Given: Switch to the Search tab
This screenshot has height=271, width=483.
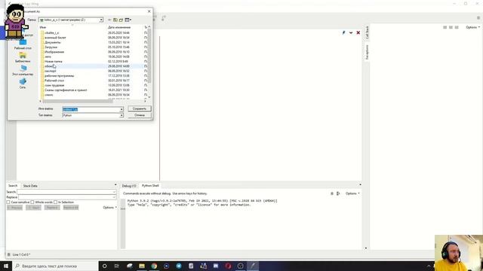Looking at the screenshot, I should click(13, 186).
